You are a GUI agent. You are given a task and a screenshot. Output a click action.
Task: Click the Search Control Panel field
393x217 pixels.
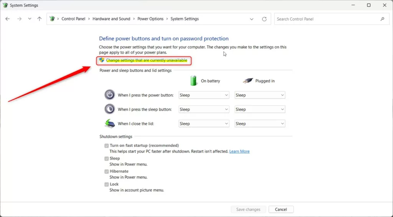[326, 19]
